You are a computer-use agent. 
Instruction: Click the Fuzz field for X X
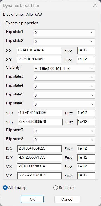86,51
